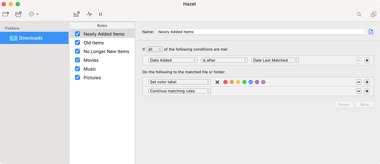
Task: Open the rule notes document icon
Action: 371,32
